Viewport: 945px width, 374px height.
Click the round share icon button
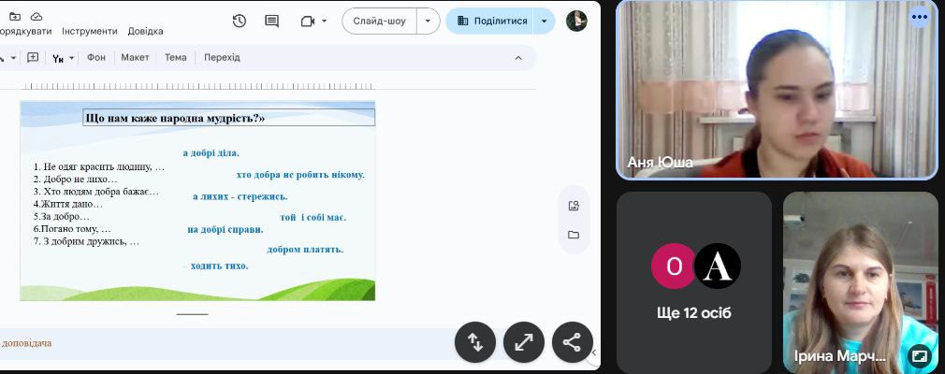(572, 342)
